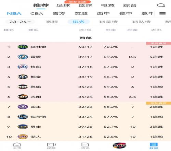
Task: Open the 赛程 schedule sub-tab
Action: tap(52, 22)
